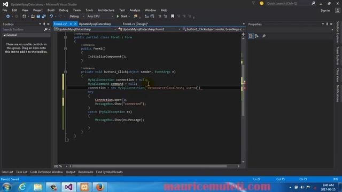Open Firefox from the taskbar
The height and width of the screenshot is (192, 342).
[x=99, y=187]
